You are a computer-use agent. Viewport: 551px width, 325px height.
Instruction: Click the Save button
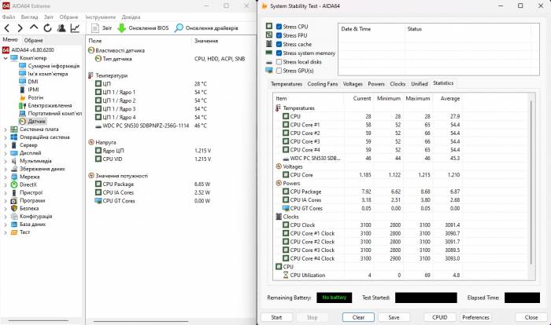[394, 317]
